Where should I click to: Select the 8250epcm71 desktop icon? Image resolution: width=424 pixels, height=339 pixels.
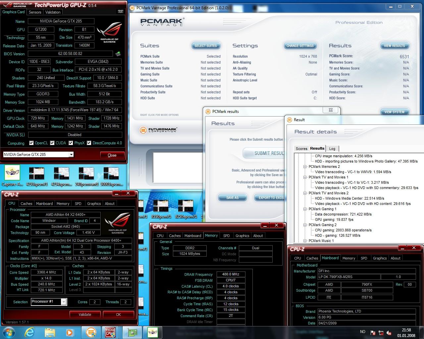point(186,209)
